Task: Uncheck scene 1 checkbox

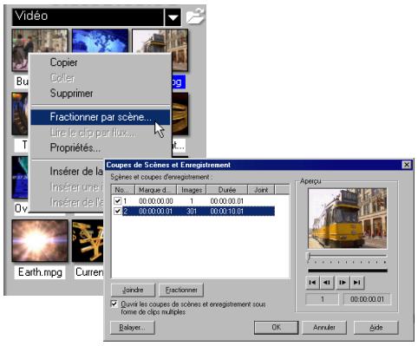Action: click(x=117, y=200)
